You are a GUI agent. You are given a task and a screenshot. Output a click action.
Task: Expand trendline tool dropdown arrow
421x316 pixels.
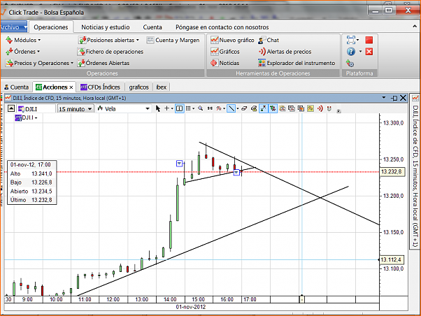(238, 109)
